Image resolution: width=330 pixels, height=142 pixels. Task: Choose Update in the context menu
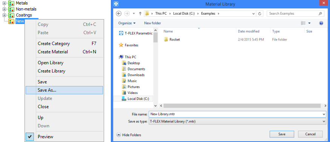pos(64,98)
